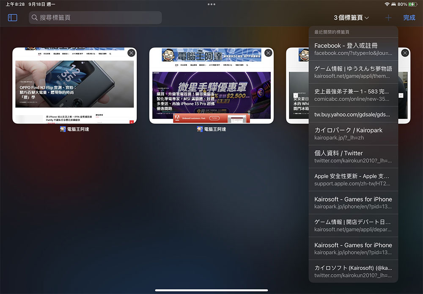This screenshot has height=294, width=423.
Task: Reopen Apple 安全性更新 support entry
Action: pos(353,180)
